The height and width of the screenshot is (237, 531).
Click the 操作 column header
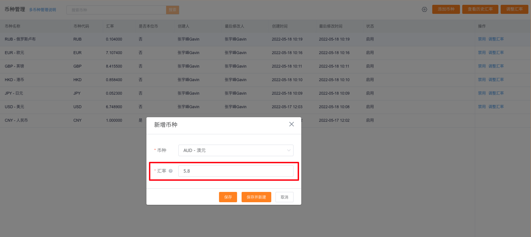click(x=482, y=26)
